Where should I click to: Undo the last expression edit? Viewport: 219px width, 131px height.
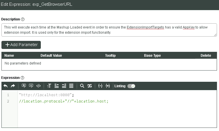coord(5,86)
